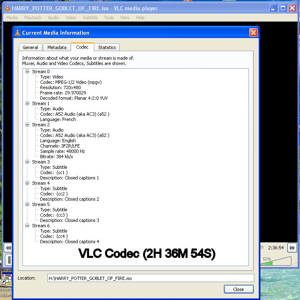Collapse the Stream 3 tree node
This screenshot has height=300, width=300.
27,162
